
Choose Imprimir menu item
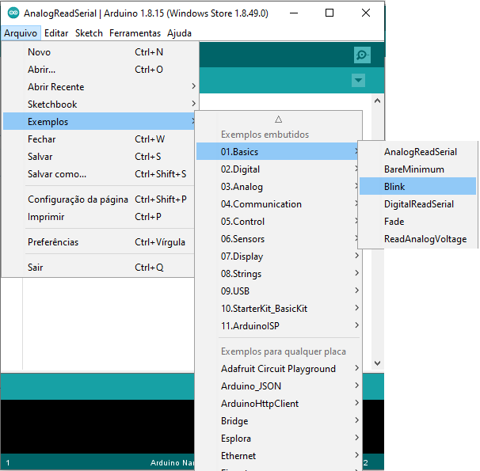(98, 217)
